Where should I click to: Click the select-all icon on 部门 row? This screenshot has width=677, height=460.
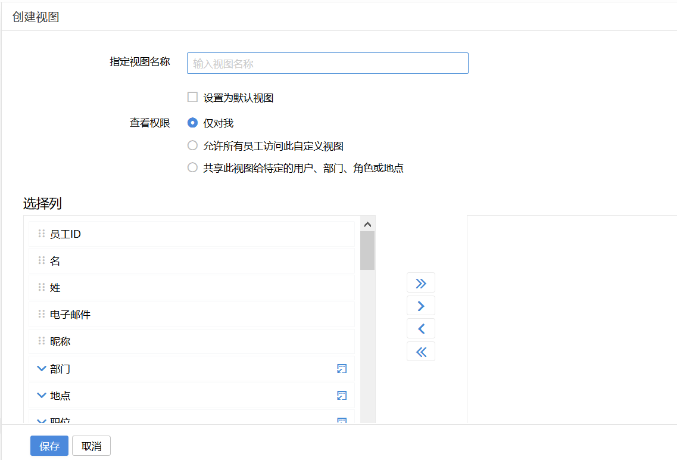pyautogui.click(x=342, y=369)
